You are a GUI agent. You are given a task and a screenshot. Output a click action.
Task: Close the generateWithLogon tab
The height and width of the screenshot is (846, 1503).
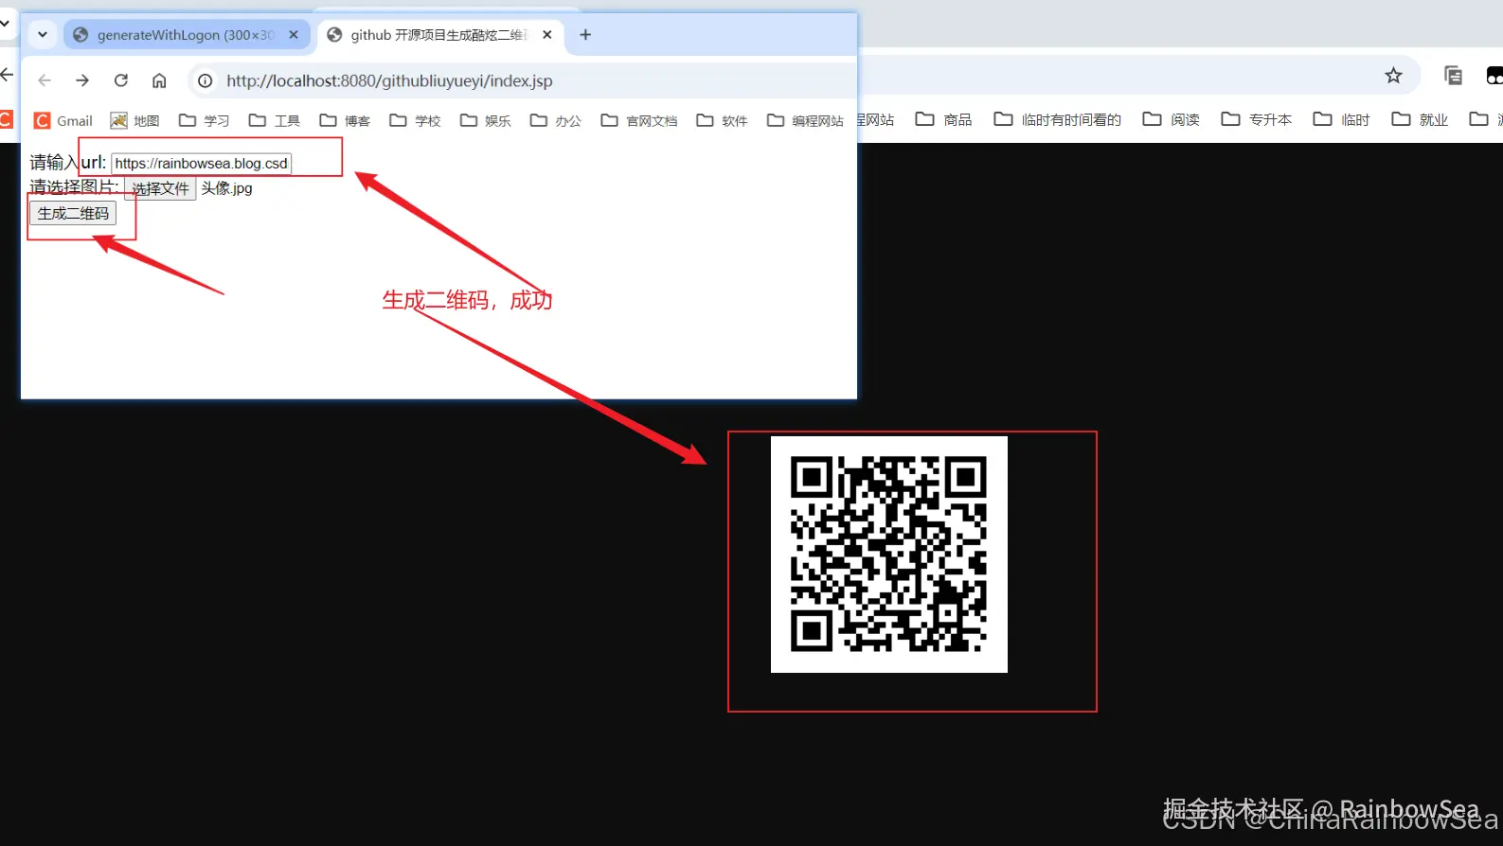(294, 35)
